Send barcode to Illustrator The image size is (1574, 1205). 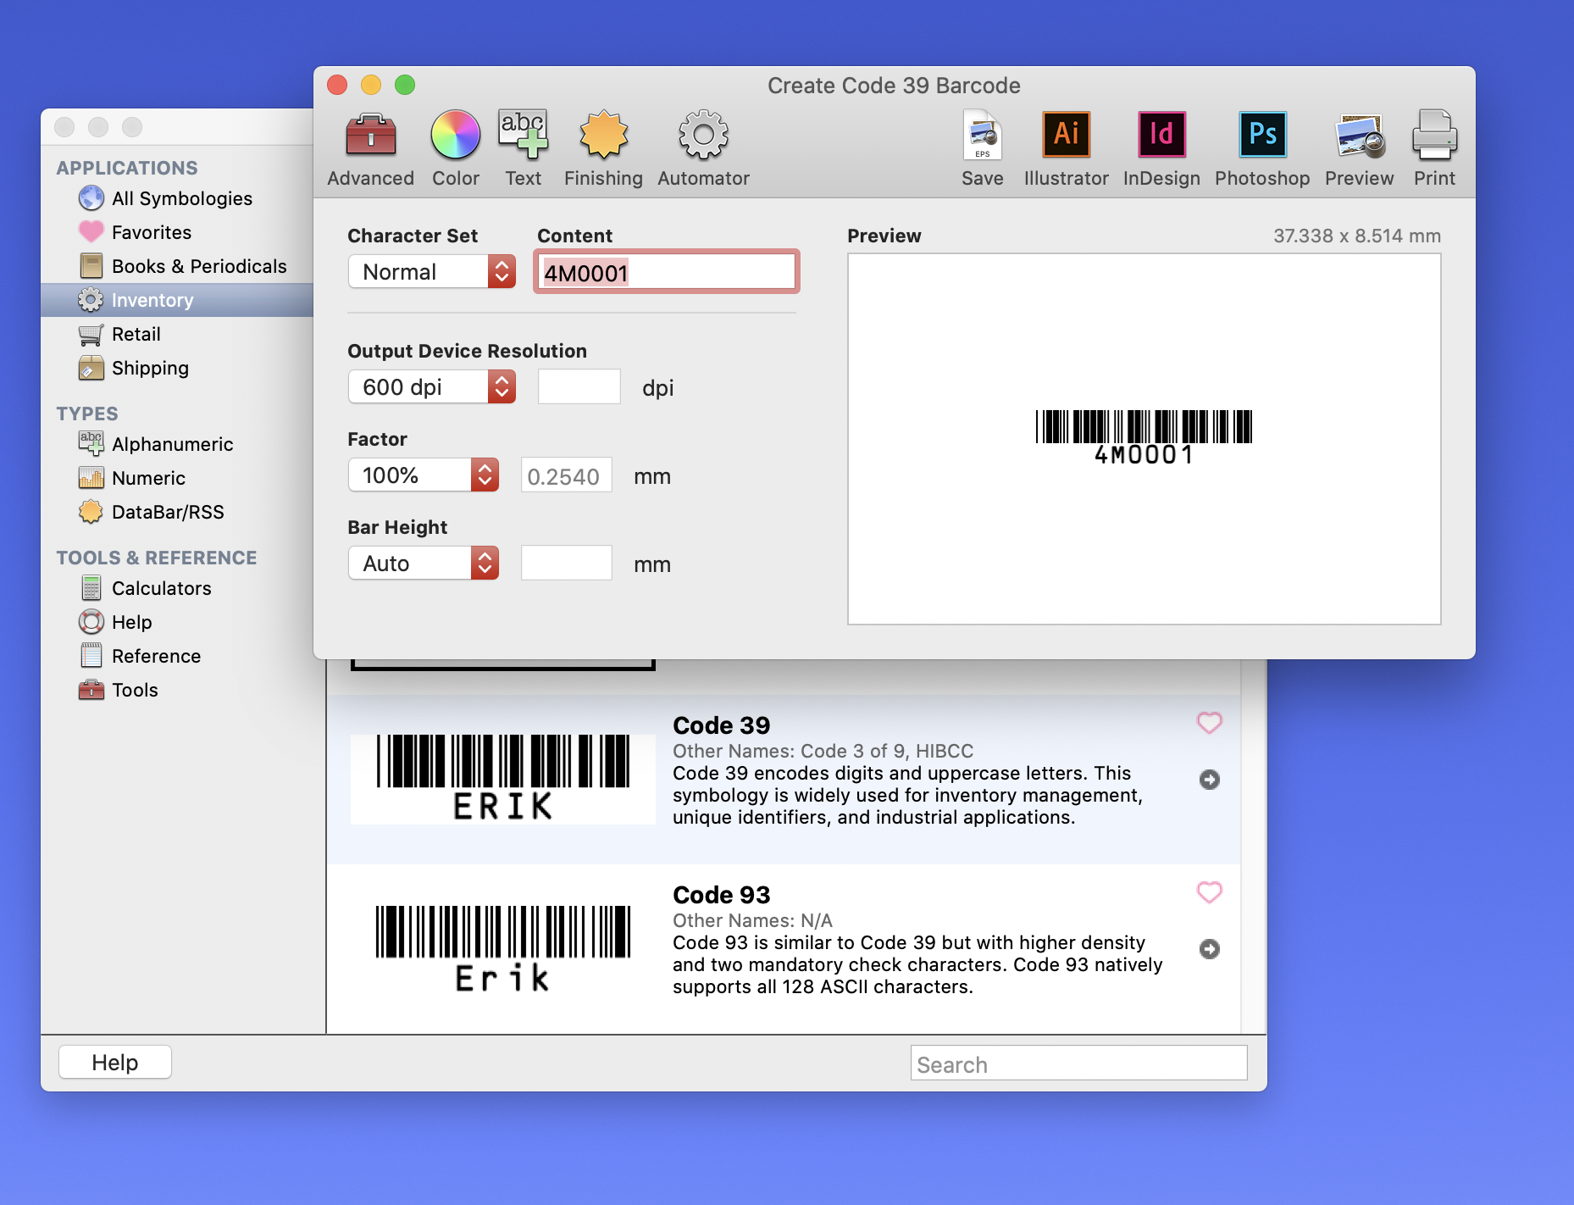1066,149
